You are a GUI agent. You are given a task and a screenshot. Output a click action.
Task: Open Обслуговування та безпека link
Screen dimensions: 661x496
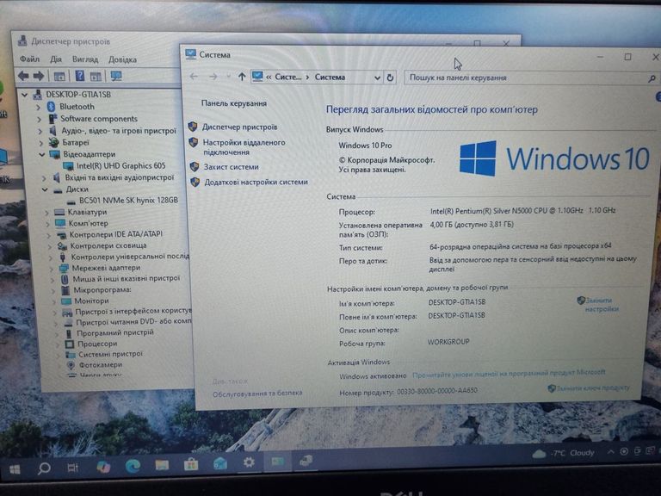(x=257, y=394)
